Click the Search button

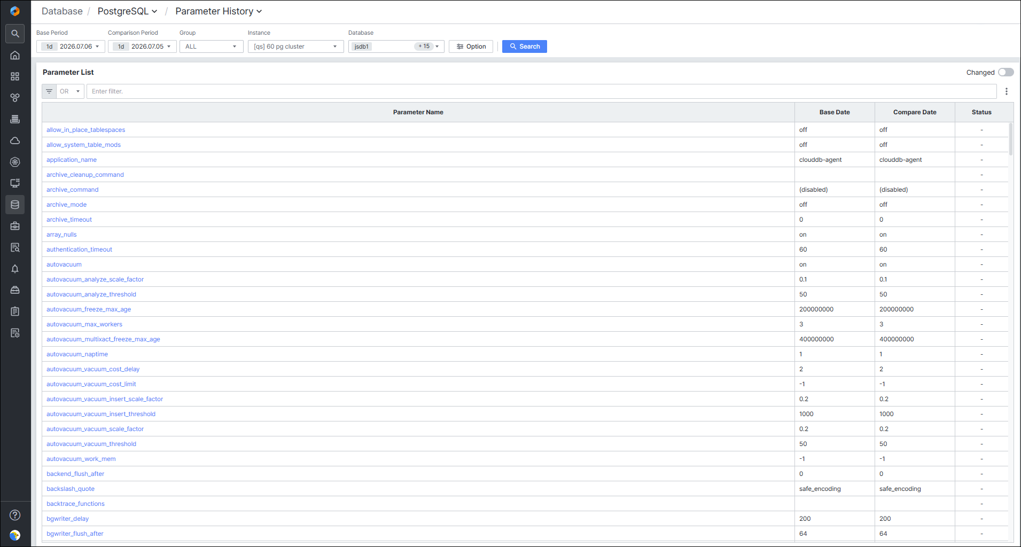[x=525, y=46]
